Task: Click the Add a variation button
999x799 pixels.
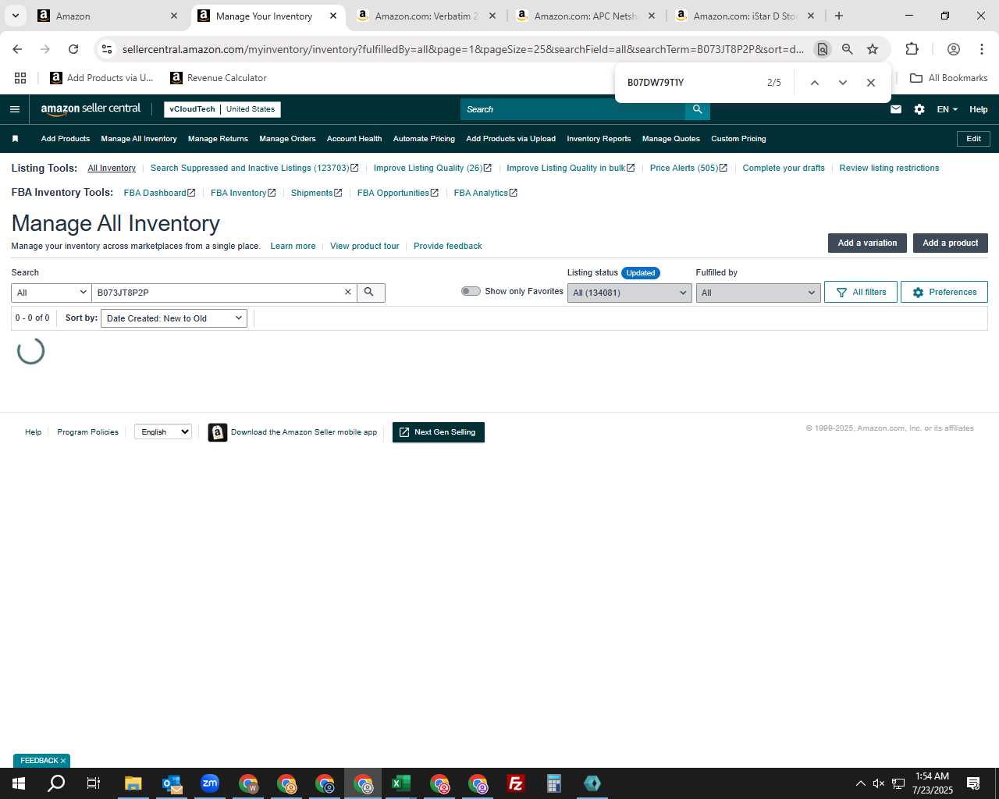Action: point(867,243)
